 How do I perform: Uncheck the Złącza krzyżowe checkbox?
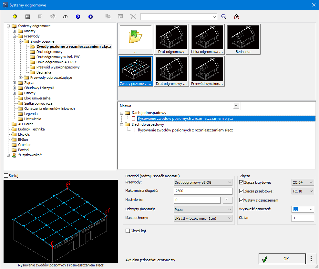pyautogui.click(x=242, y=182)
